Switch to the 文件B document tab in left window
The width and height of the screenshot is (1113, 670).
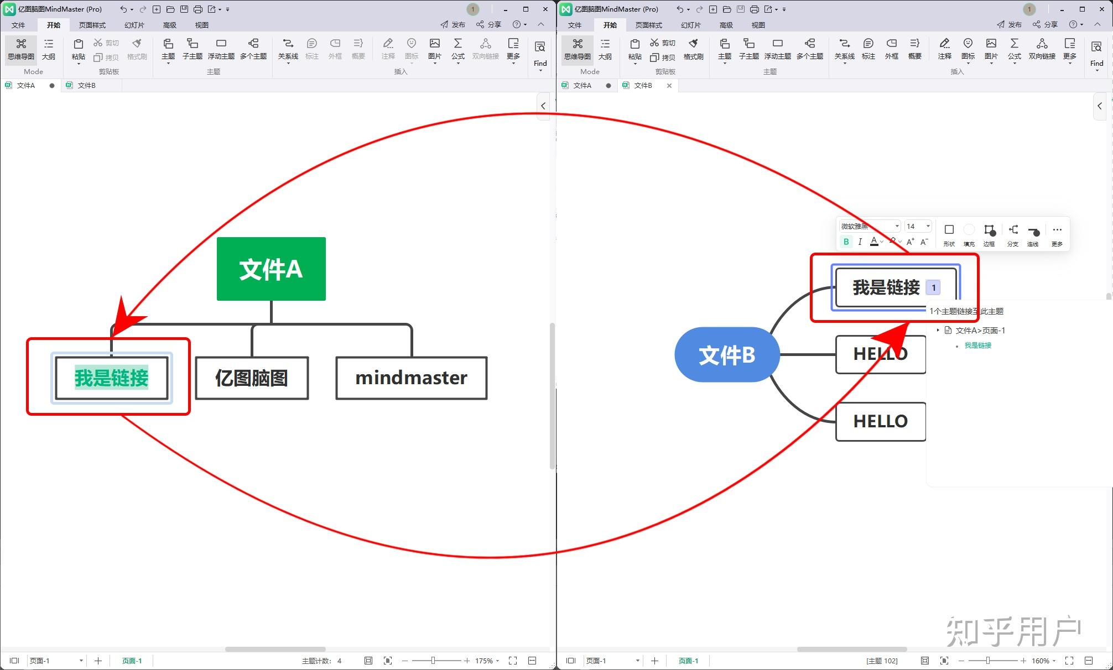pyautogui.click(x=86, y=85)
